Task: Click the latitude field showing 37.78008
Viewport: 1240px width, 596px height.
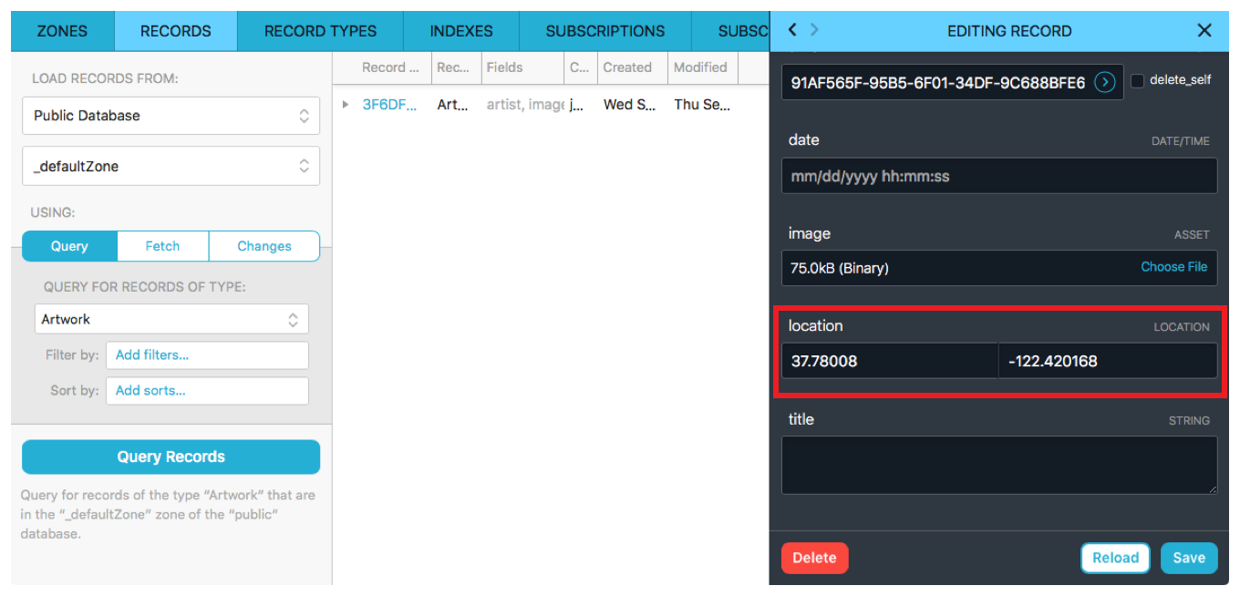Action: click(x=889, y=361)
